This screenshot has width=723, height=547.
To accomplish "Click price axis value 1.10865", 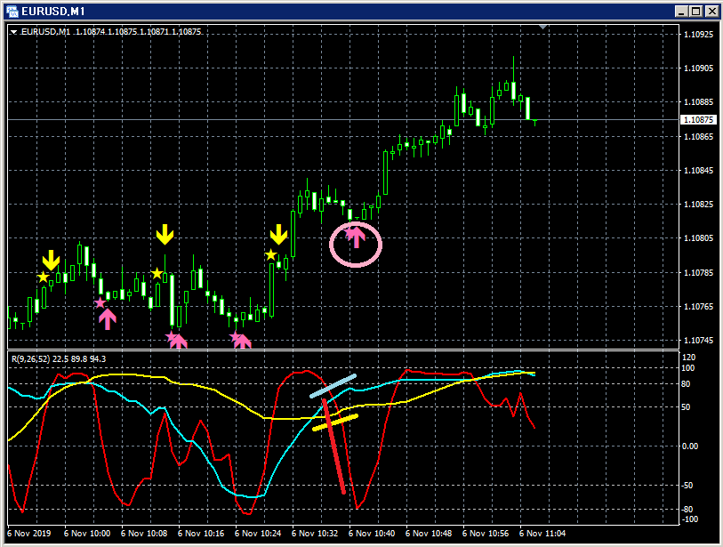I will (x=698, y=136).
